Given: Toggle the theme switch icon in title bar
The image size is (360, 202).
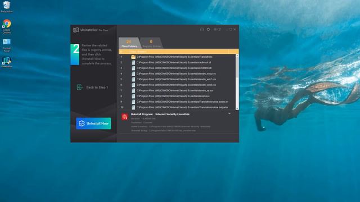Looking at the screenshot, I should pyautogui.click(x=217, y=29).
